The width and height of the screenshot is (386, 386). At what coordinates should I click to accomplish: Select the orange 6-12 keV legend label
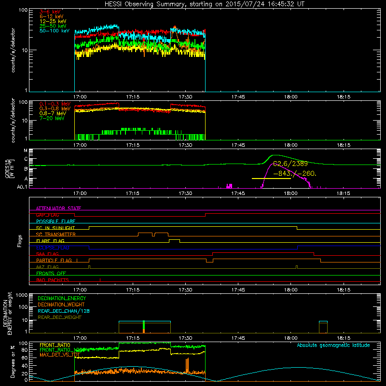[x=52, y=16]
